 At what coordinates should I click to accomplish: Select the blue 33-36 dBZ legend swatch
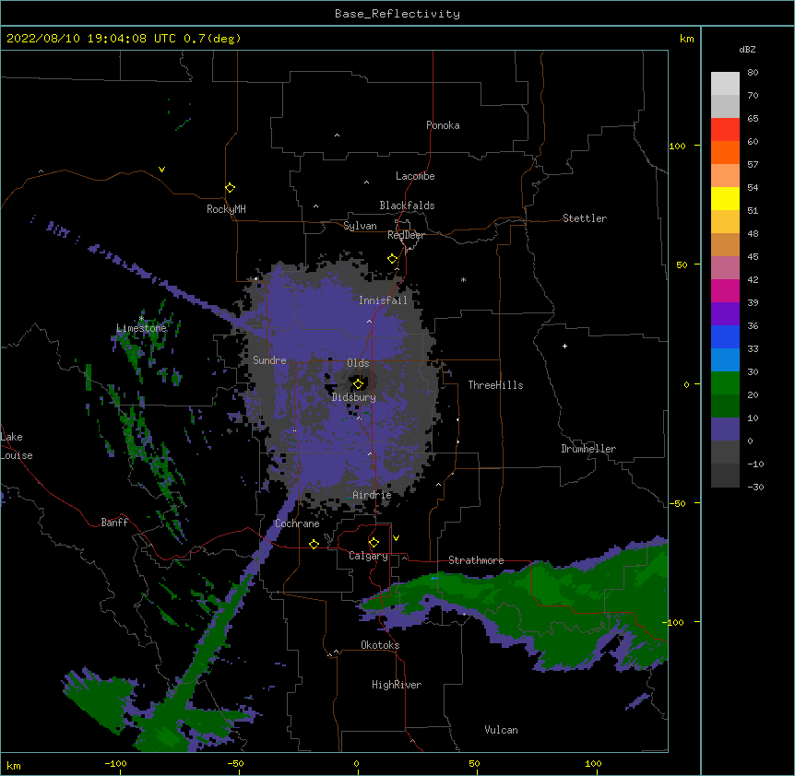click(x=725, y=336)
